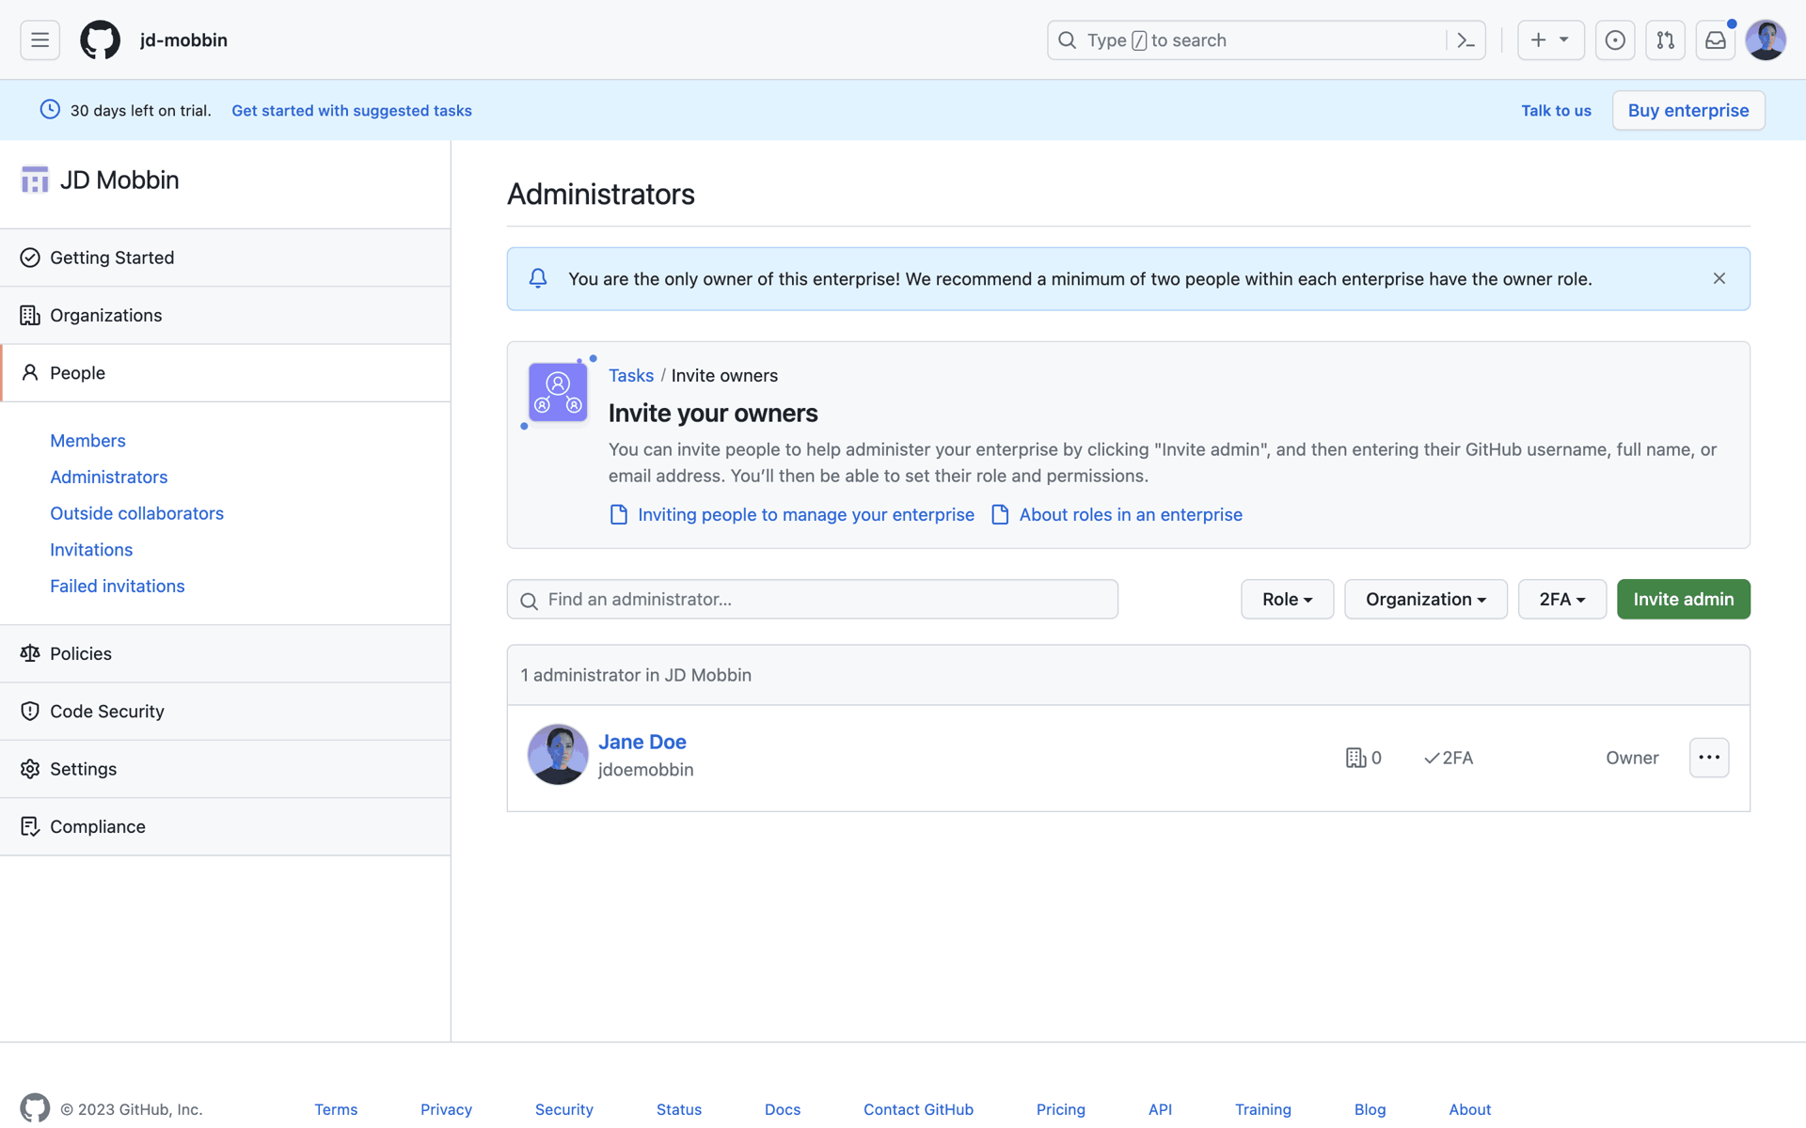Focus the Find an administrator search field
Viewport: 1806px width, 1128px height.
click(812, 599)
